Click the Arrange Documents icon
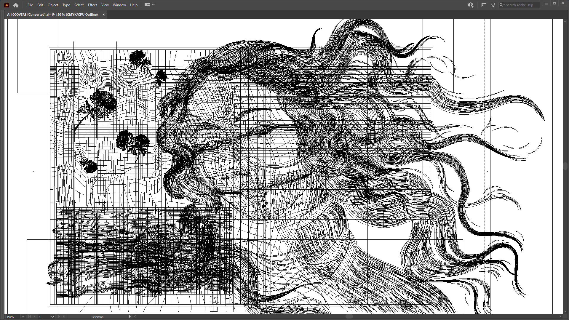 pyautogui.click(x=147, y=5)
